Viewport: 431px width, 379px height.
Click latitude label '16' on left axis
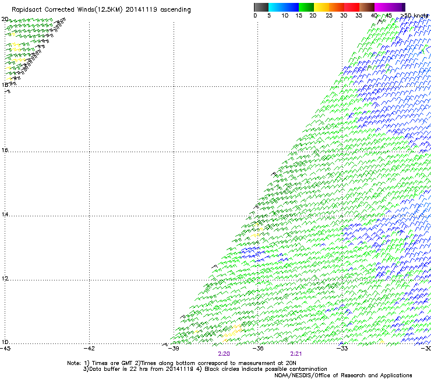5,150
